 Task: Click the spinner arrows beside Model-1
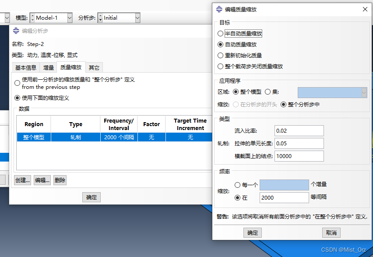pos(32,18)
